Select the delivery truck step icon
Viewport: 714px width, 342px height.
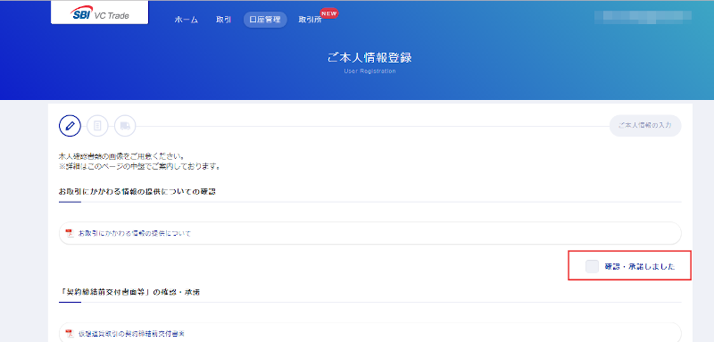tap(125, 126)
